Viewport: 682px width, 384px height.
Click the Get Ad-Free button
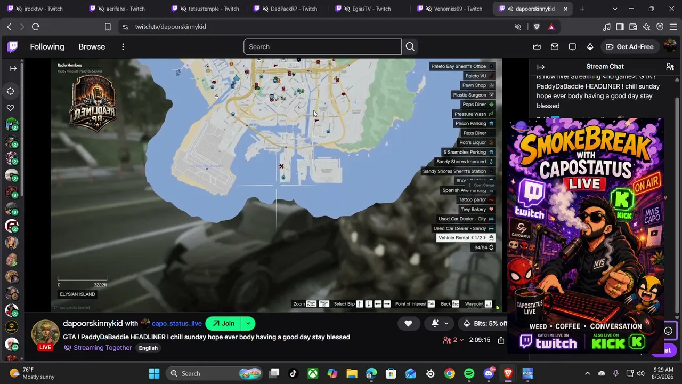(x=629, y=47)
